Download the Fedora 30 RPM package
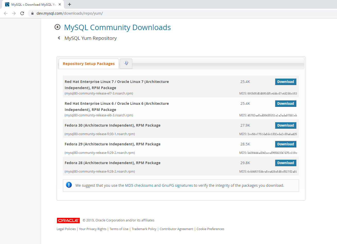The height and width of the screenshot is (244, 337). pos(286,125)
